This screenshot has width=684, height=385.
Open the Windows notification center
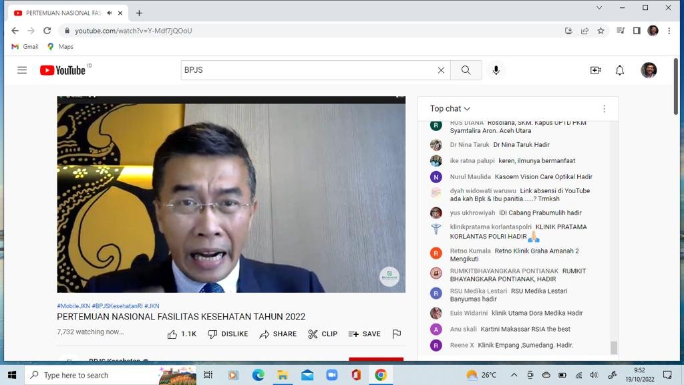pos(667,375)
